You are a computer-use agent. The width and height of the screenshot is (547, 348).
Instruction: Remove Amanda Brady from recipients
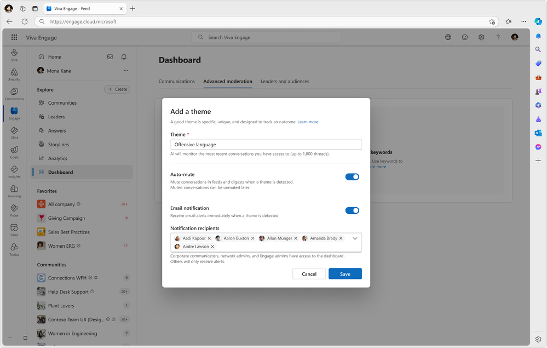341,238
